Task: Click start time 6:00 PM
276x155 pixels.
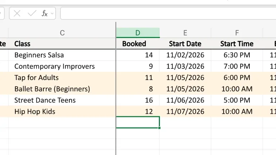Action: pyautogui.click(x=237, y=77)
